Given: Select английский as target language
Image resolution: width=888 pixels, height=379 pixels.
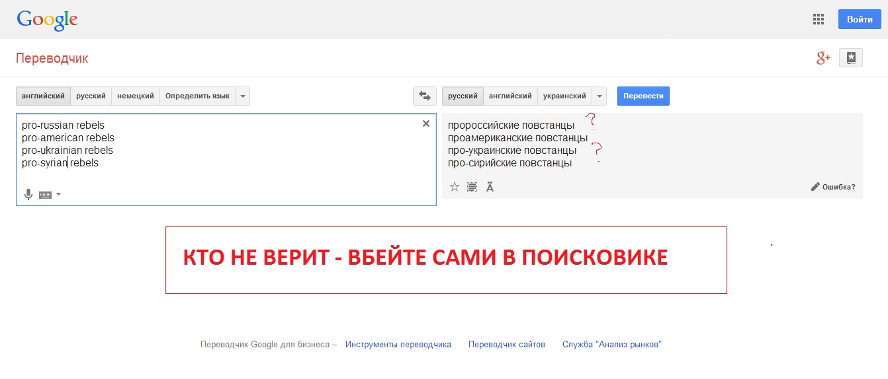Looking at the screenshot, I should coord(510,96).
